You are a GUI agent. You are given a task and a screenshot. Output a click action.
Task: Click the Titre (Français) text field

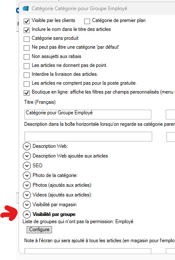coord(88,114)
